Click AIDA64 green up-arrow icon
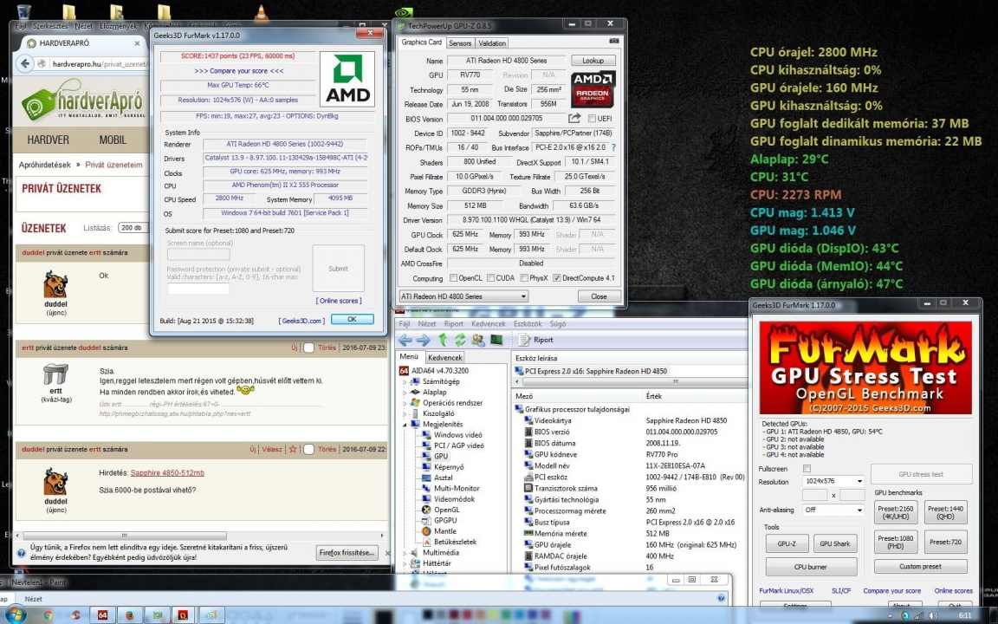This screenshot has height=624, width=998. (444, 340)
